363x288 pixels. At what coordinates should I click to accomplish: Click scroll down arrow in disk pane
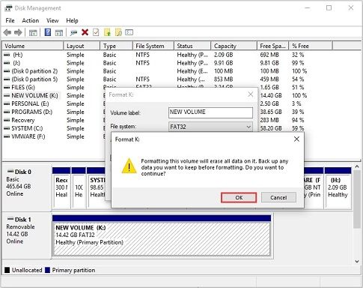(x=357, y=262)
